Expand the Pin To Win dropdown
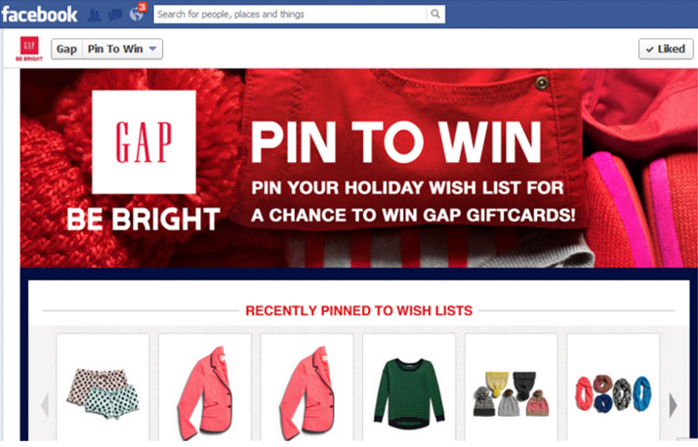The image size is (698, 447). point(122,49)
